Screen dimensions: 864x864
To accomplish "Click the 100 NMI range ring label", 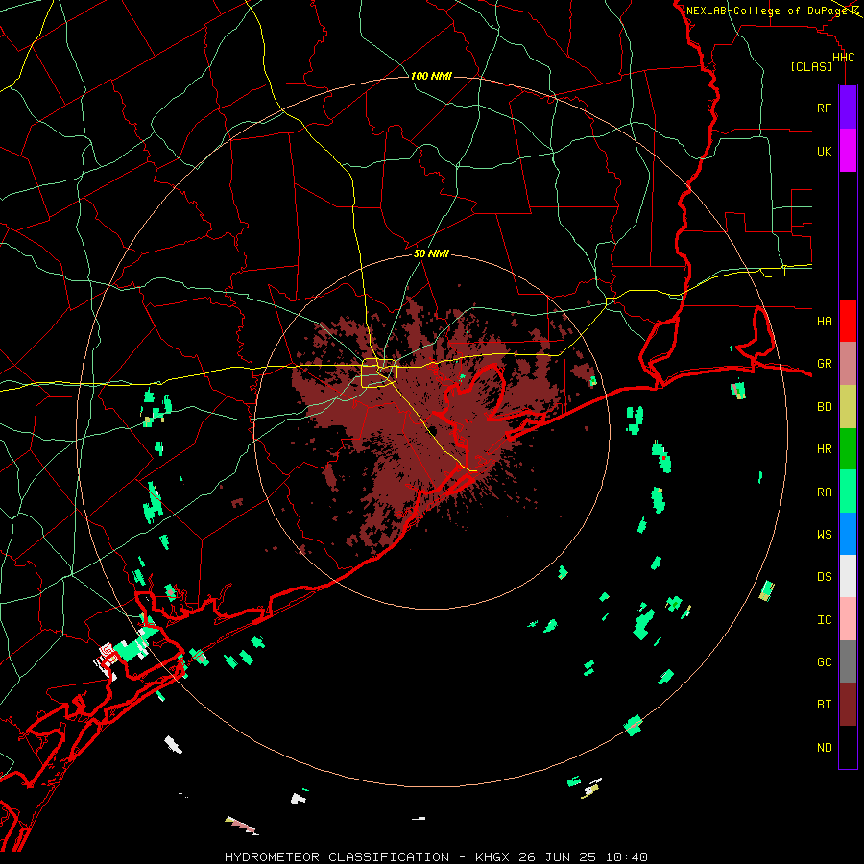I will 431,76.
